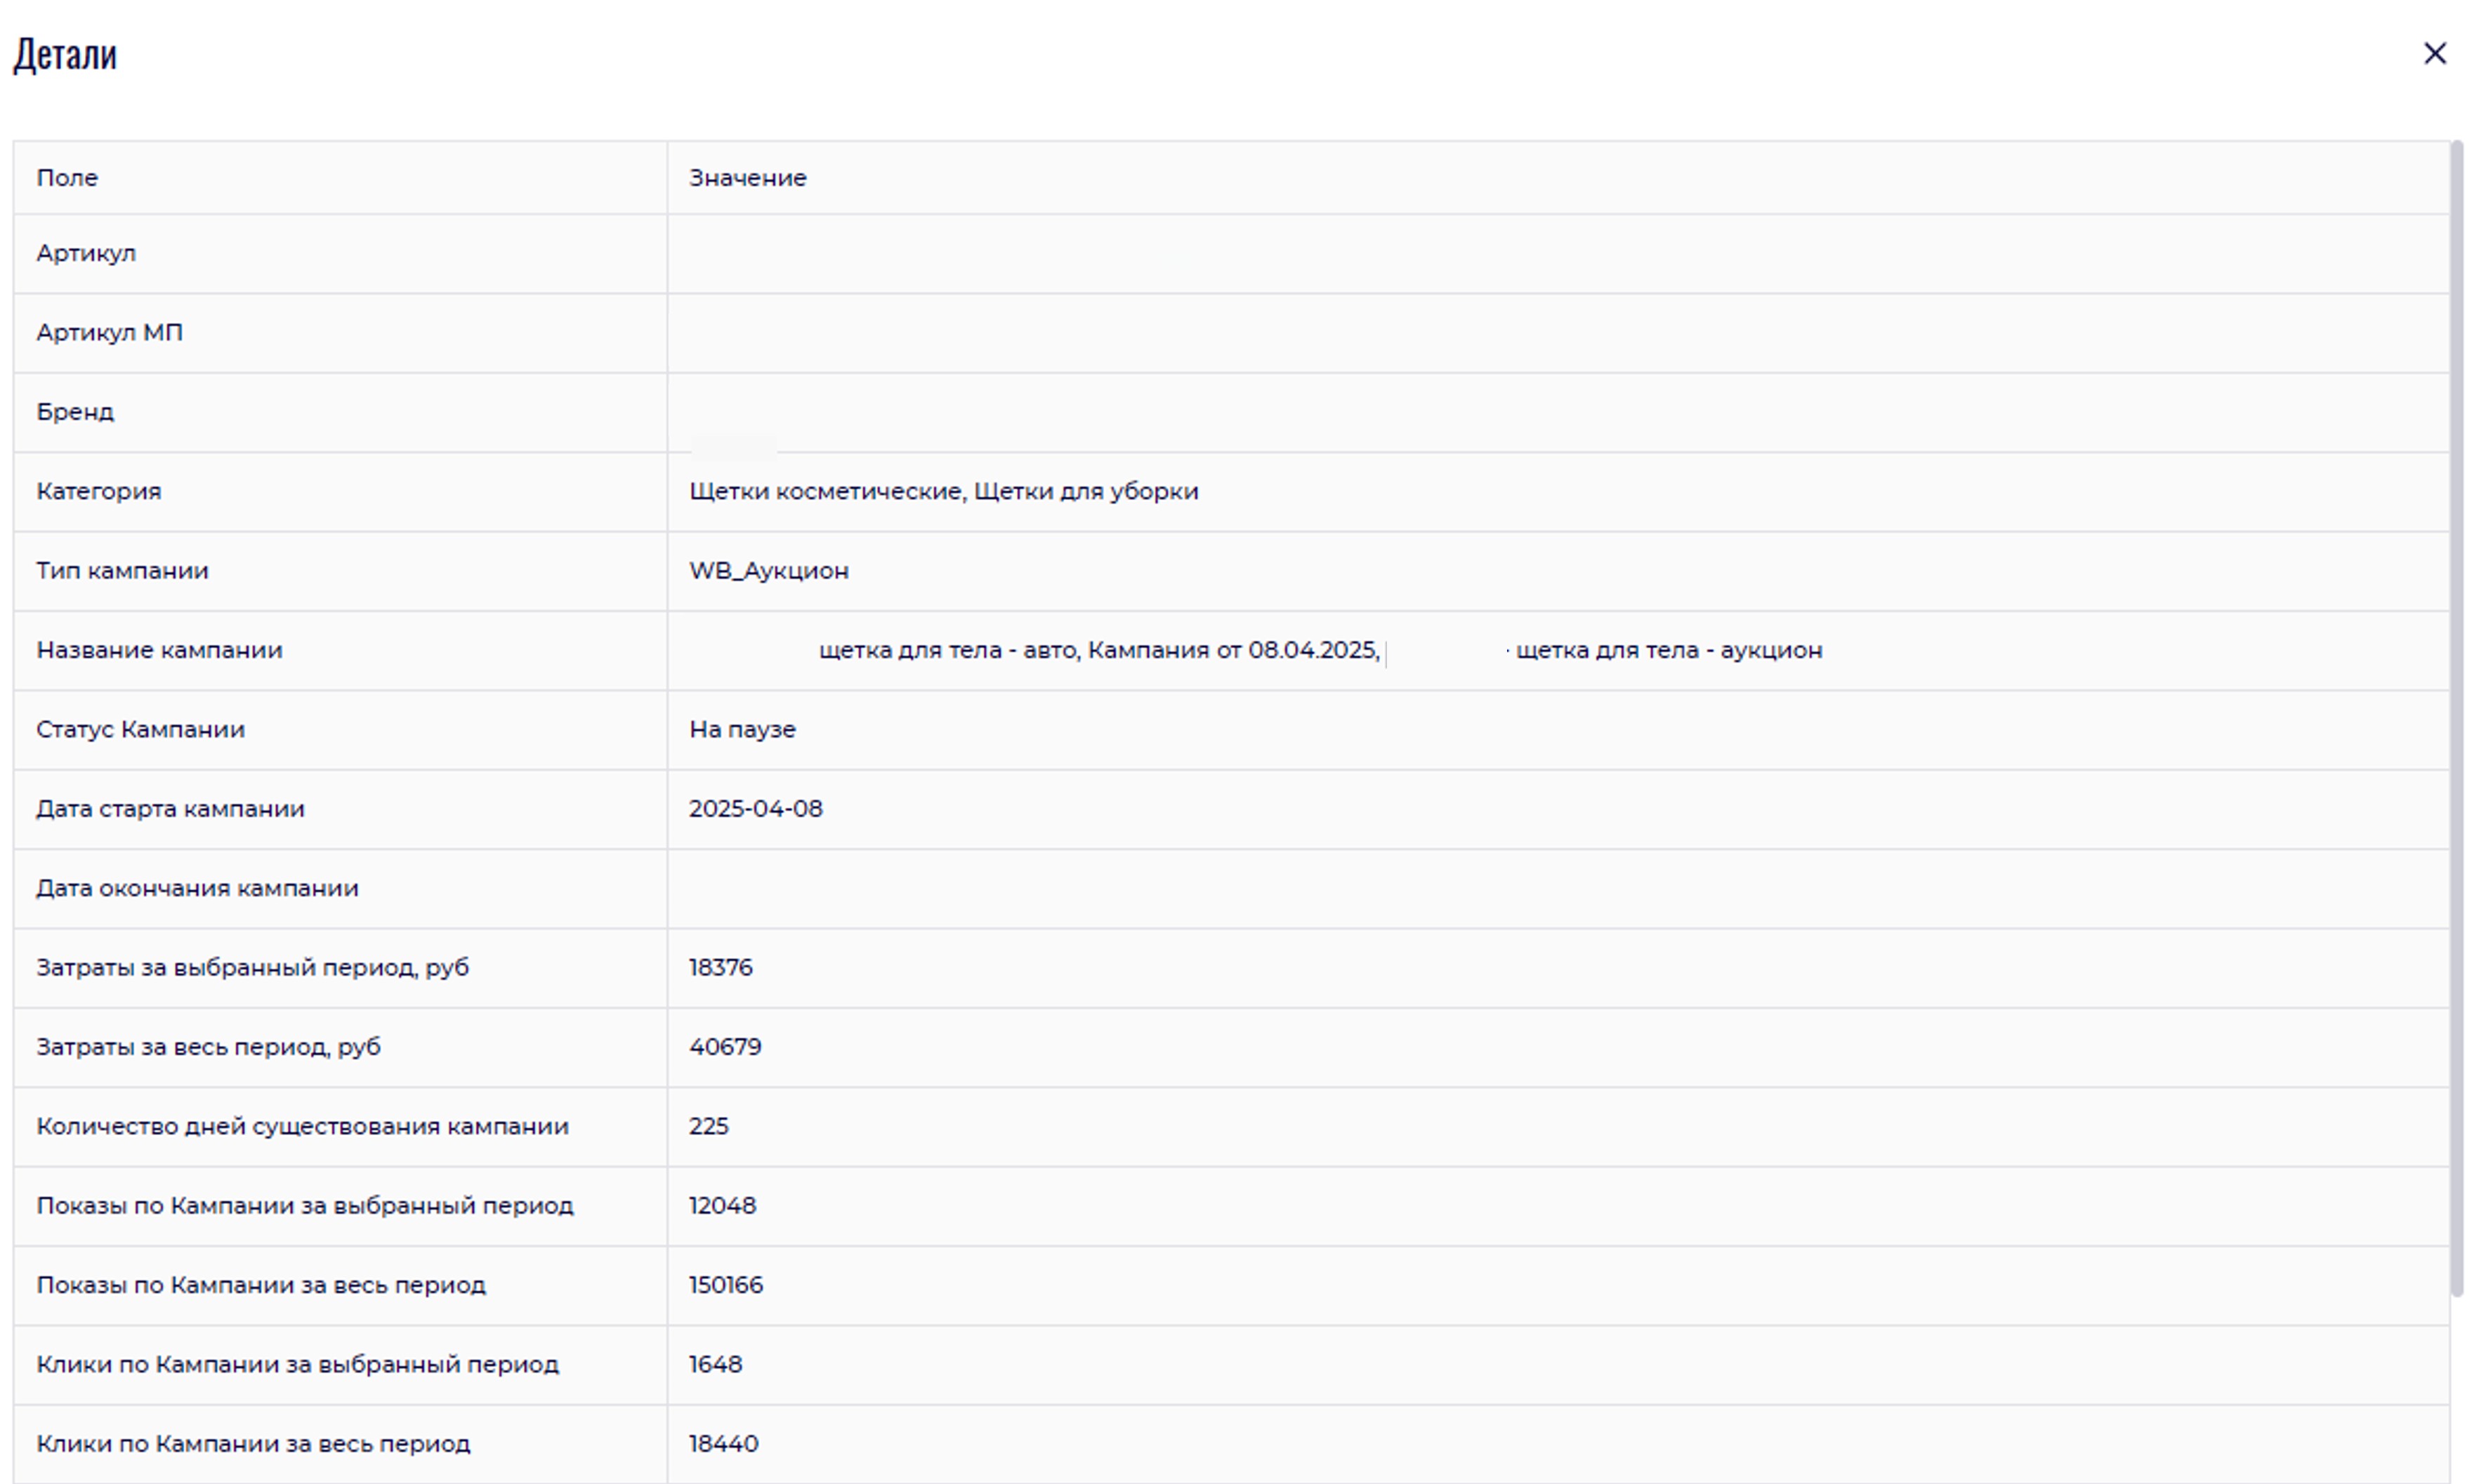2472x1484 pixels.
Task: Click the Детали dialog title
Action: click(65, 54)
